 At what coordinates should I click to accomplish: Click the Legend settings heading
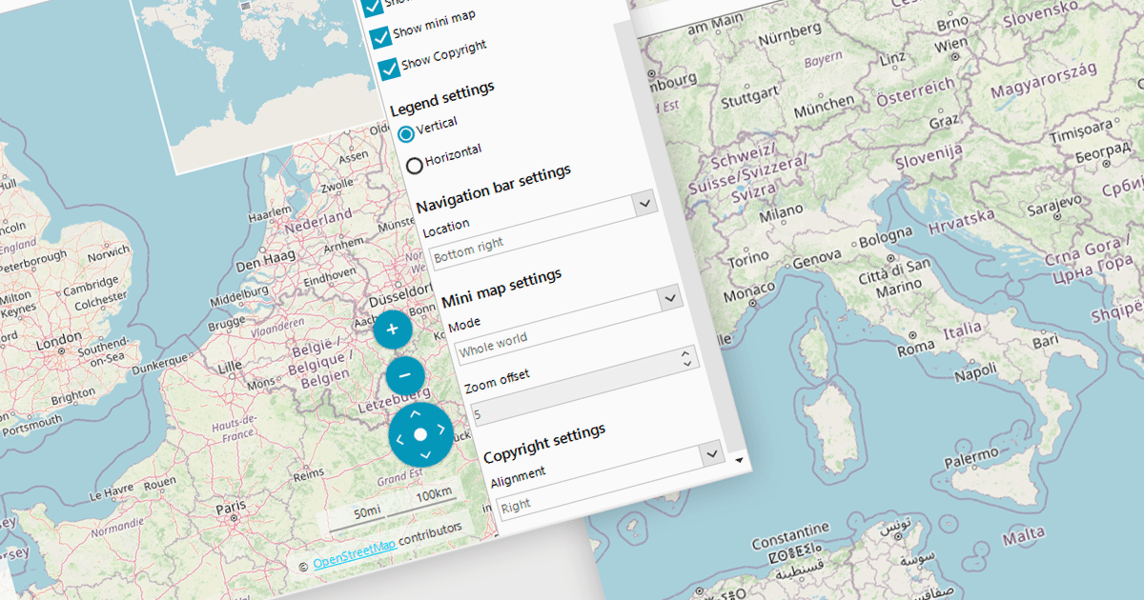[x=442, y=96]
